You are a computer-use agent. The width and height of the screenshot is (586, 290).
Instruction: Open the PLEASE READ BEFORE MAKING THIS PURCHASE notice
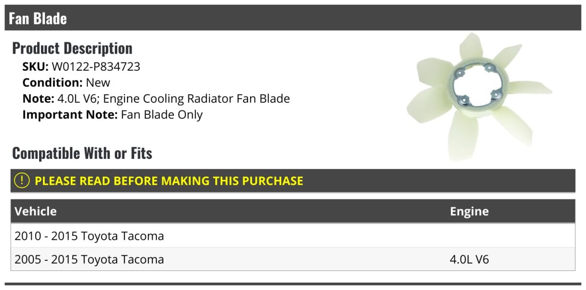coord(169,181)
